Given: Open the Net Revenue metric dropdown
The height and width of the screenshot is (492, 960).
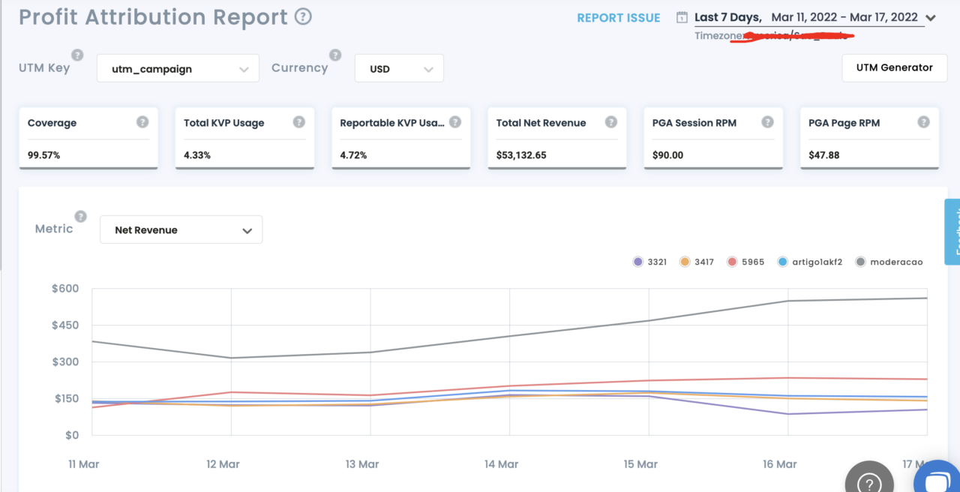Looking at the screenshot, I should click(x=181, y=230).
